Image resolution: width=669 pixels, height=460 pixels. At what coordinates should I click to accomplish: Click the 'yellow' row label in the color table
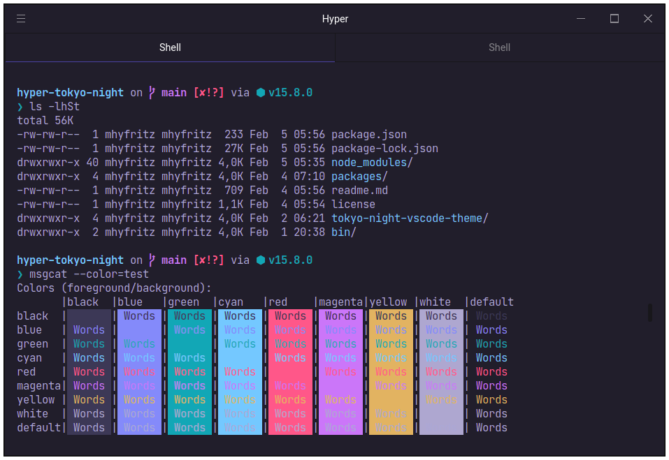tap(36, 400)
